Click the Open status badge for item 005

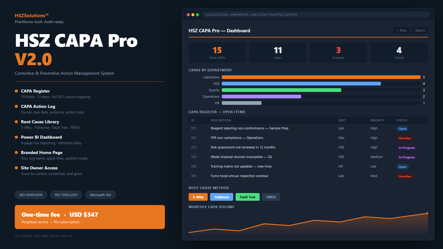pos(402,167)
